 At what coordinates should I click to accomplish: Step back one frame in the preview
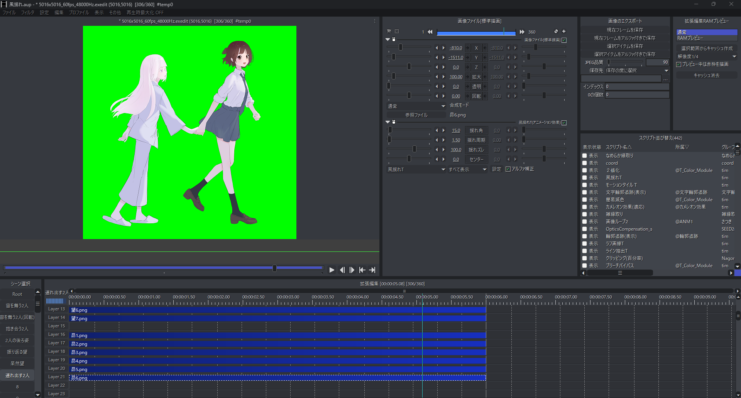coord(342,270)
